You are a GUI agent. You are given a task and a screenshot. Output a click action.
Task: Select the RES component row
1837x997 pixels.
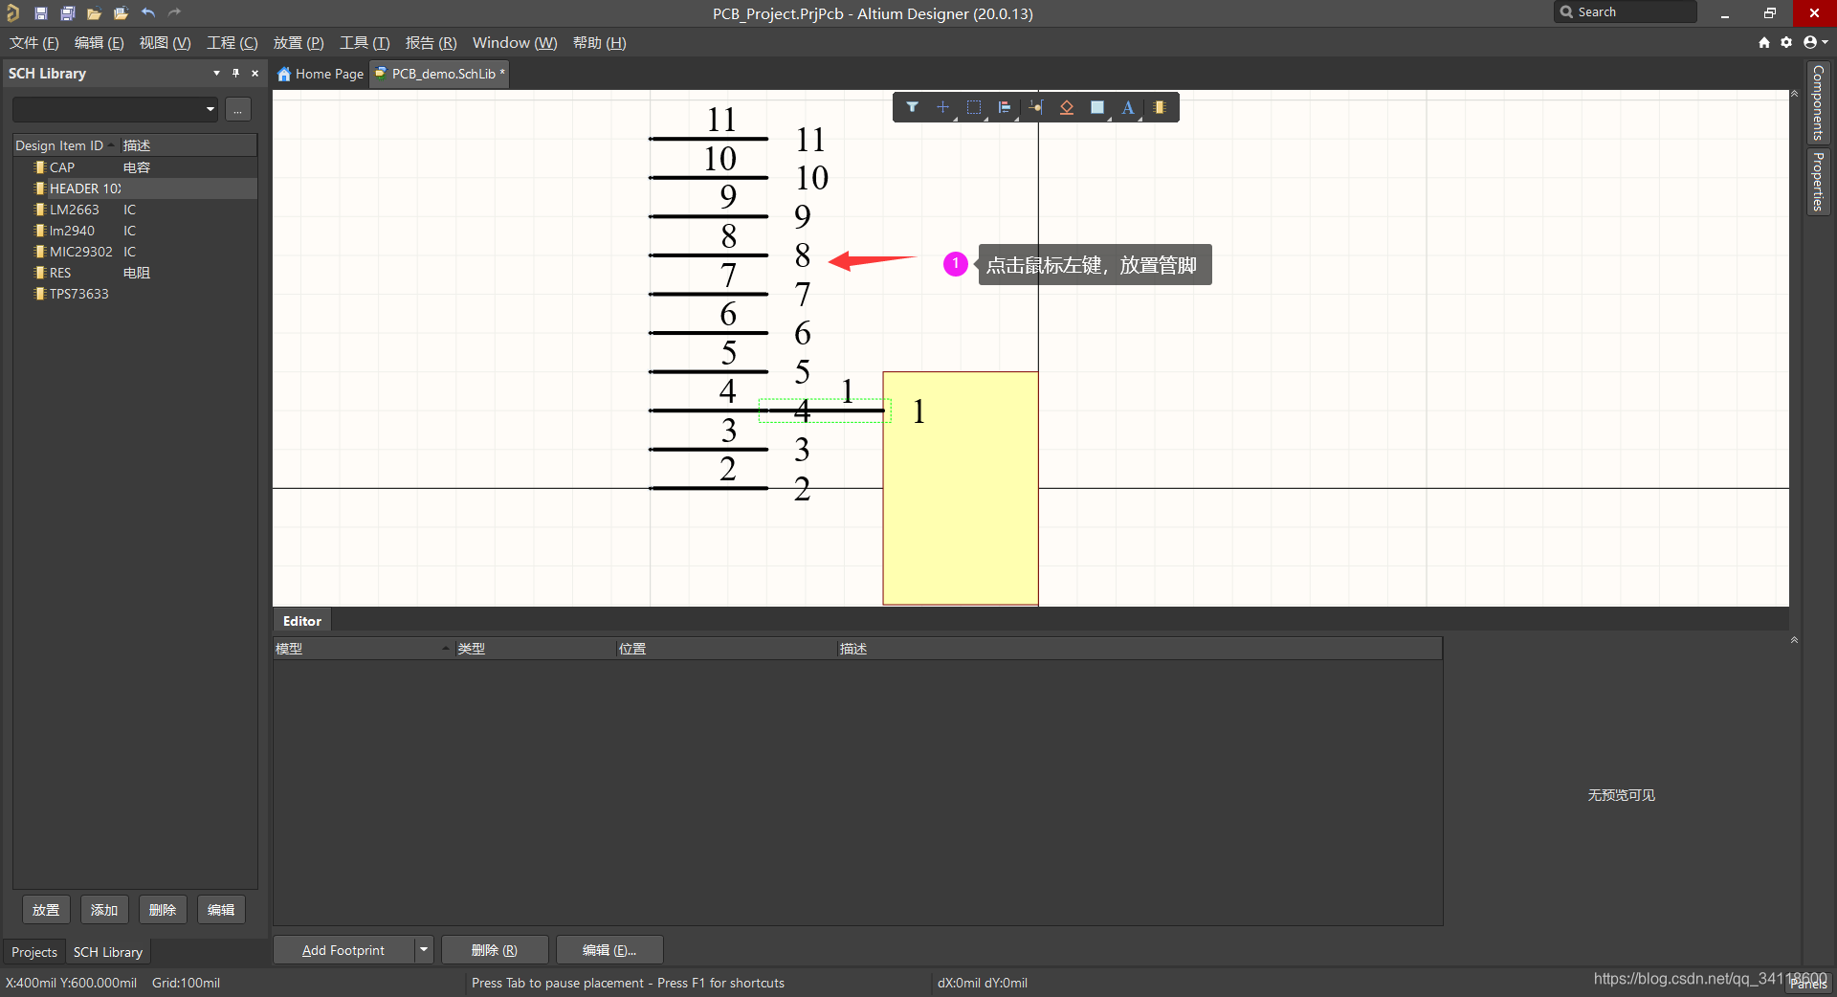point(135,273)
